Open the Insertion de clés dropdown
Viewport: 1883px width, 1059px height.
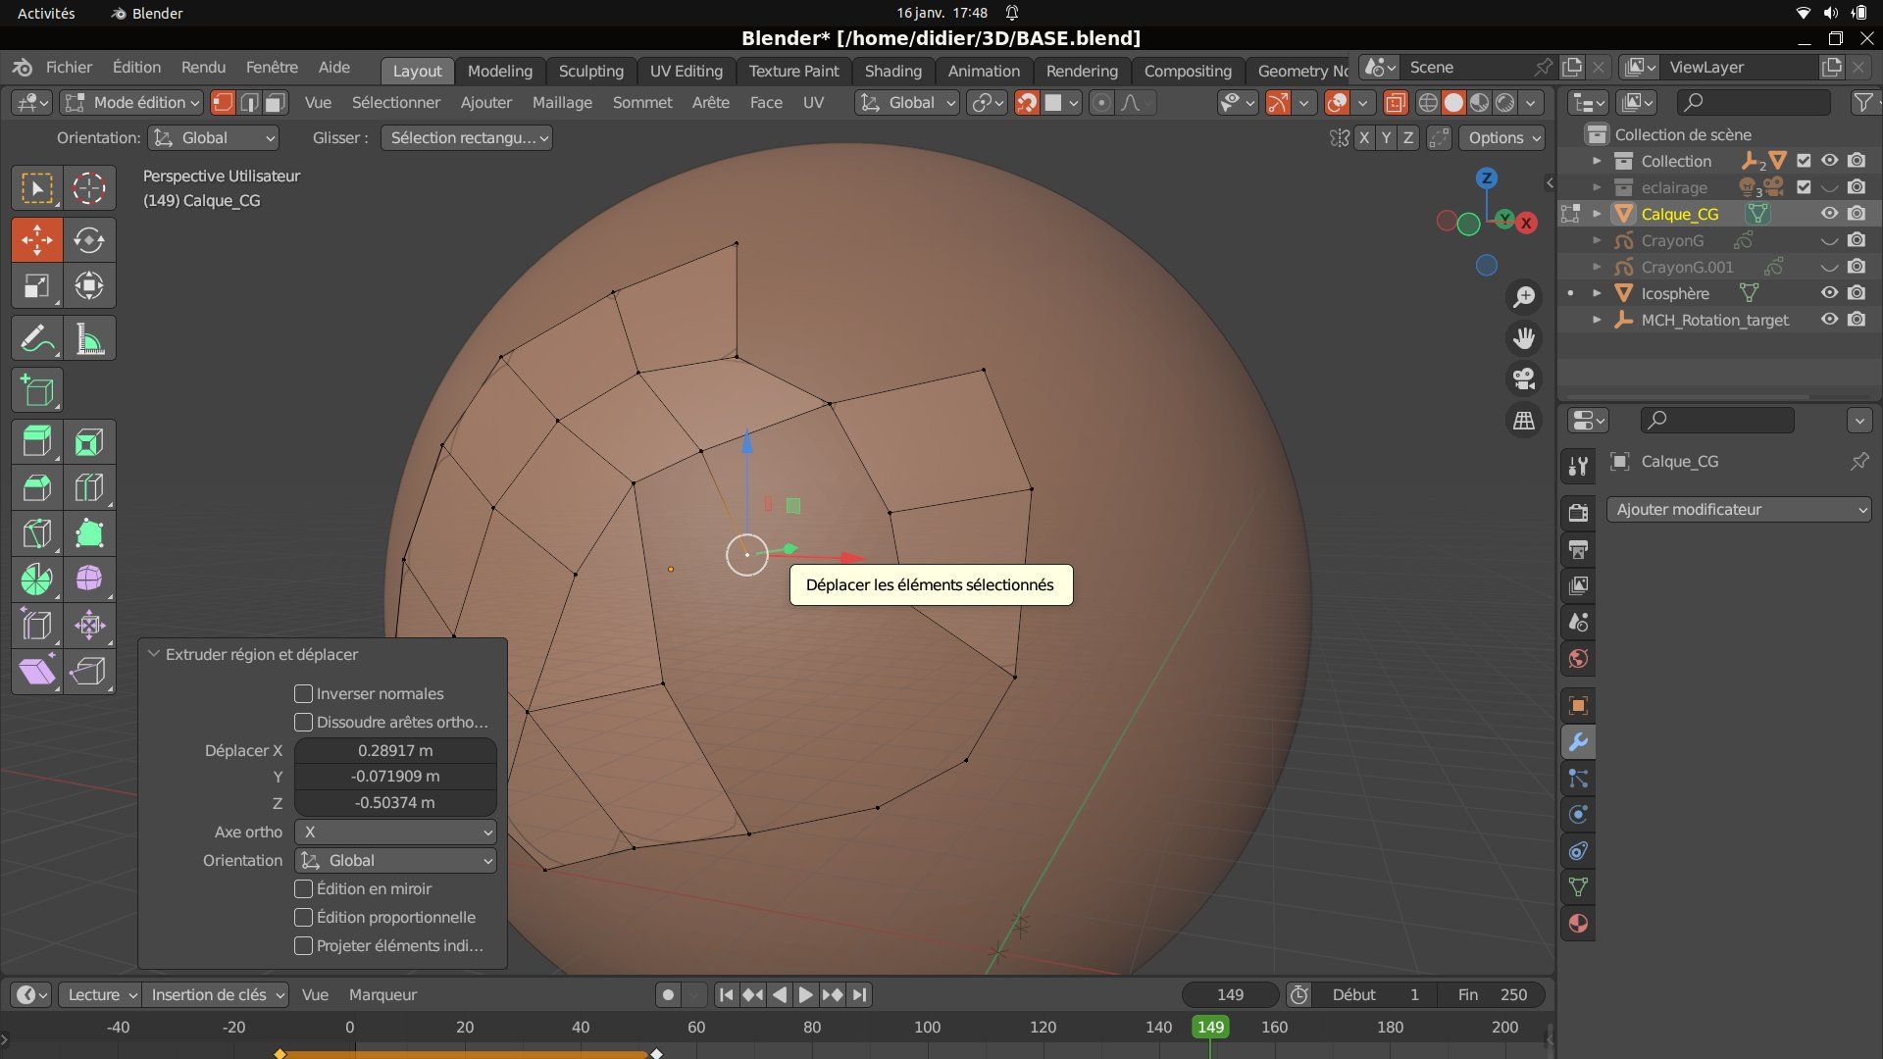pos(215,994)
